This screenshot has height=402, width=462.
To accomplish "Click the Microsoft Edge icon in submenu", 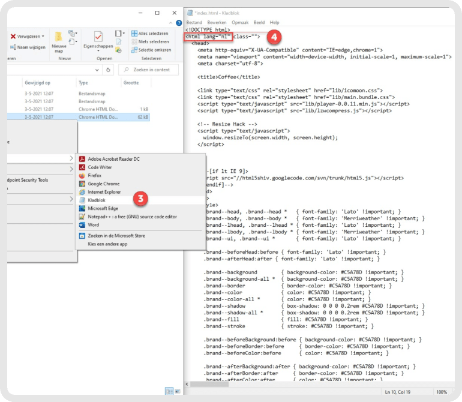I will pos(82,208).
